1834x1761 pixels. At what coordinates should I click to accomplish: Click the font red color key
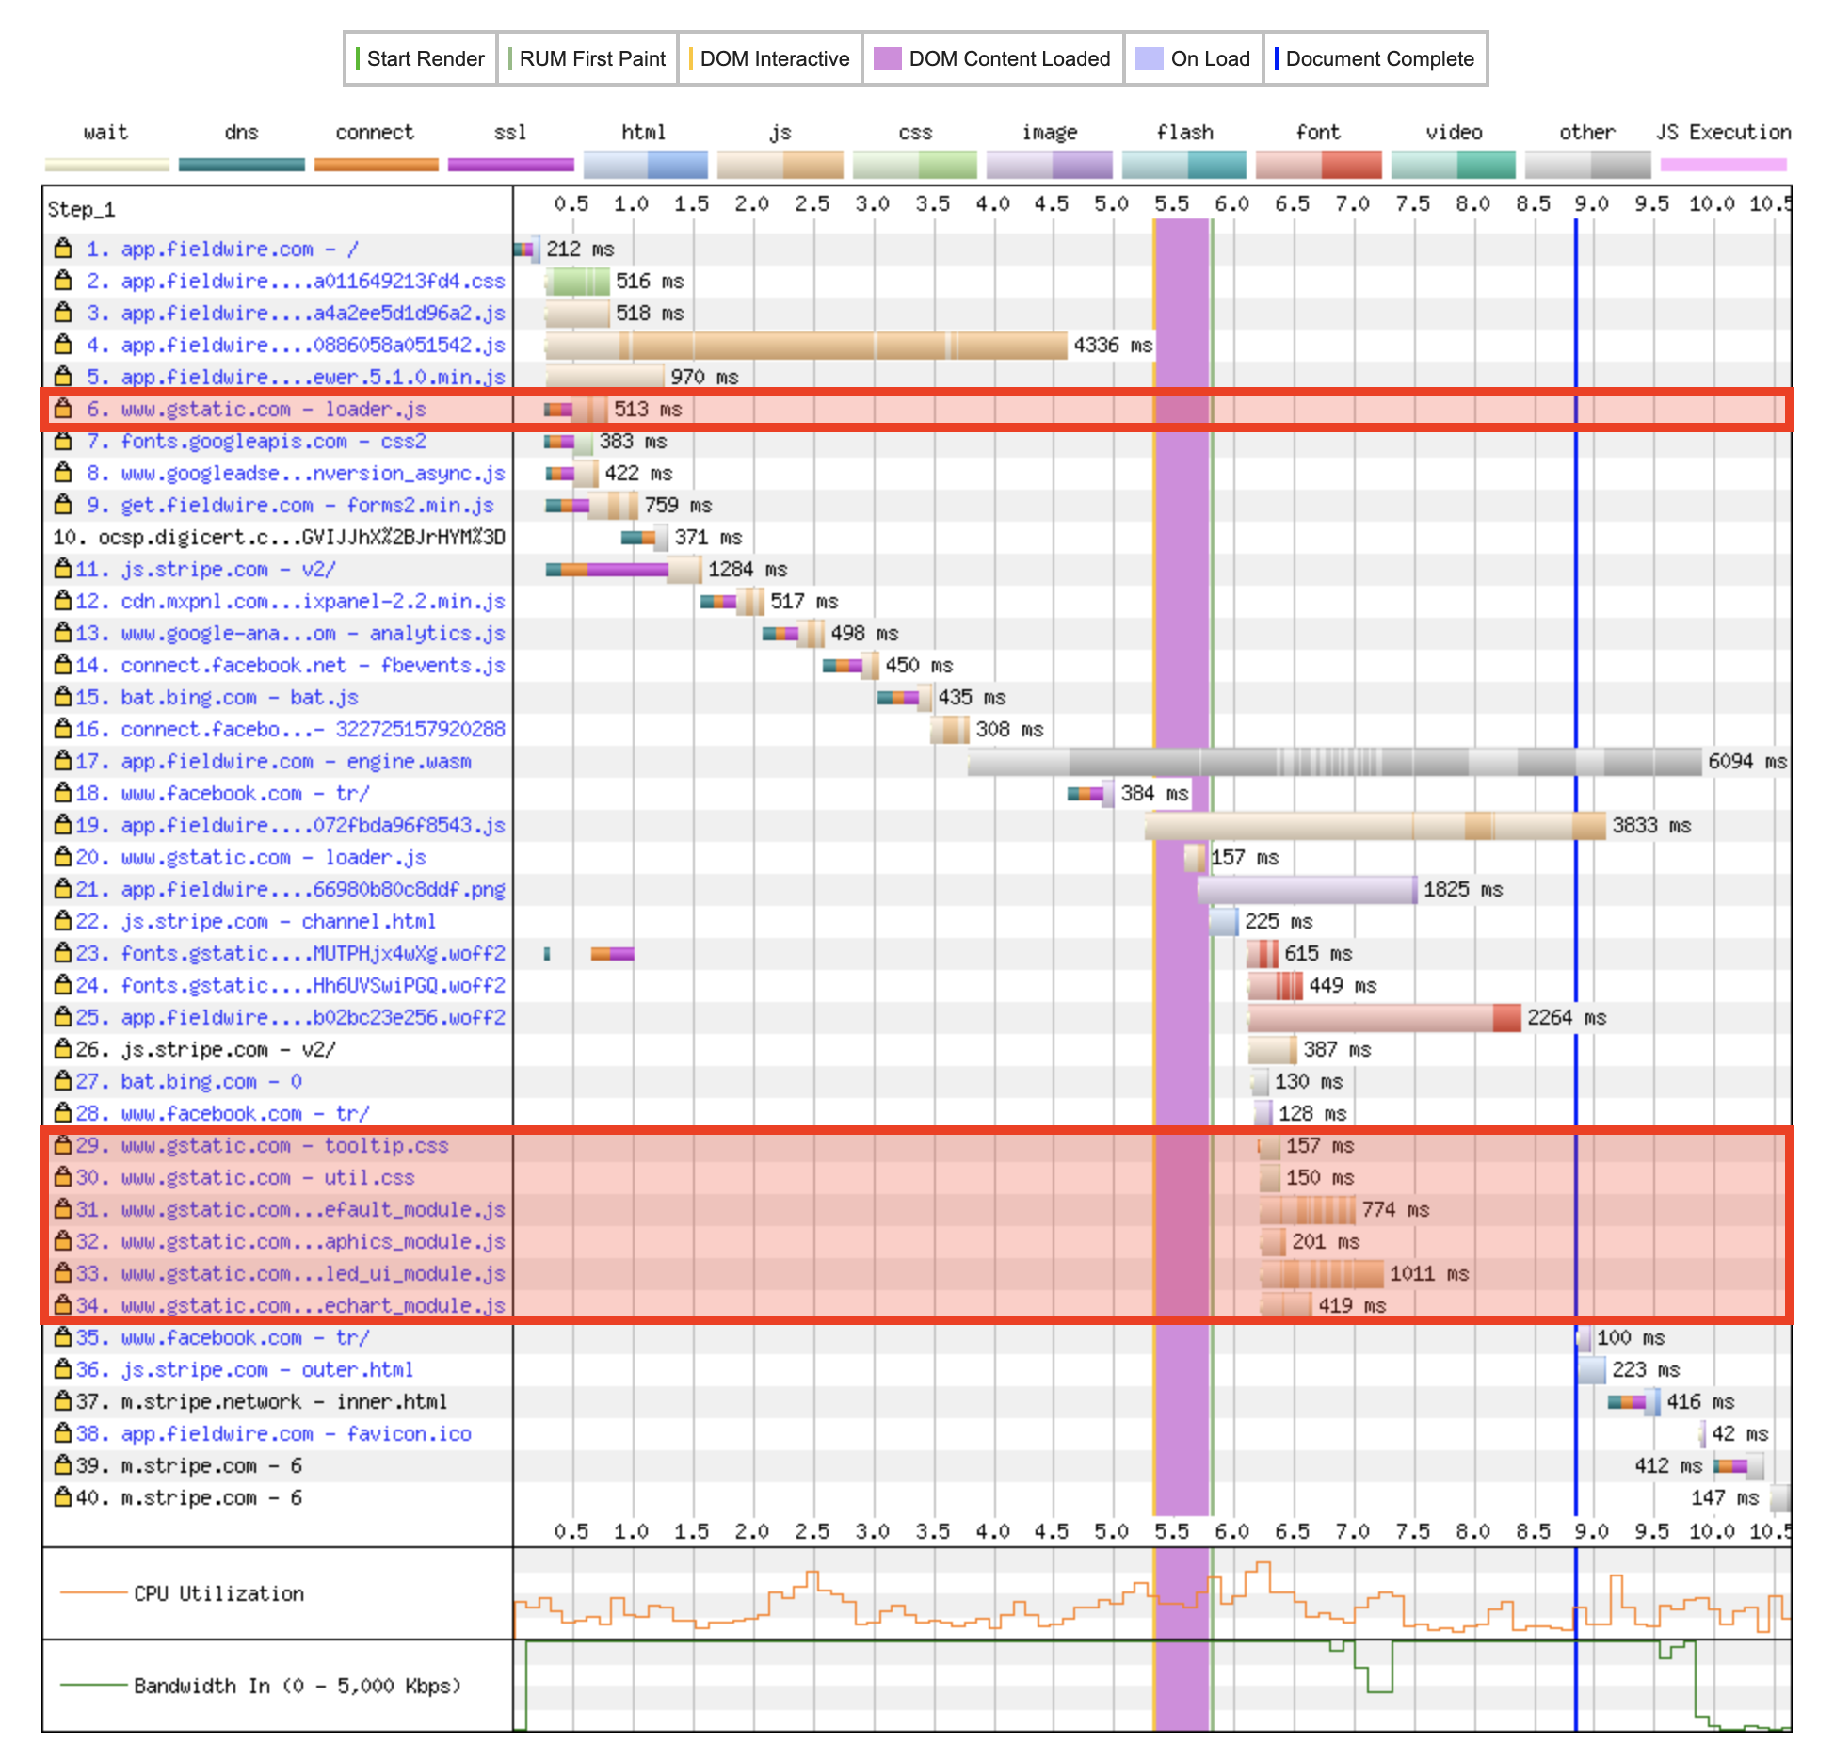pos(1319,165)
